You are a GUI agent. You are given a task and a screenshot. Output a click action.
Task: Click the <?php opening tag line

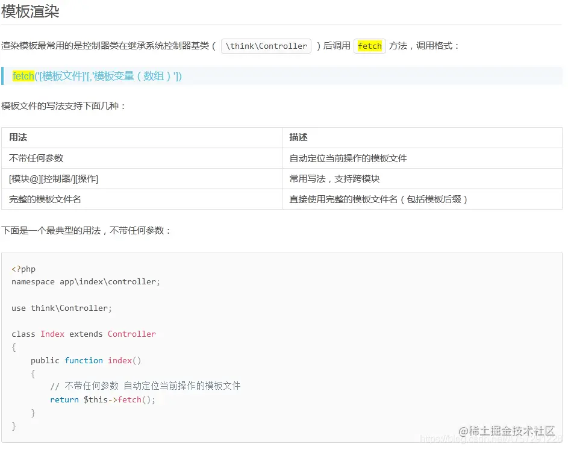pos(23,269)
